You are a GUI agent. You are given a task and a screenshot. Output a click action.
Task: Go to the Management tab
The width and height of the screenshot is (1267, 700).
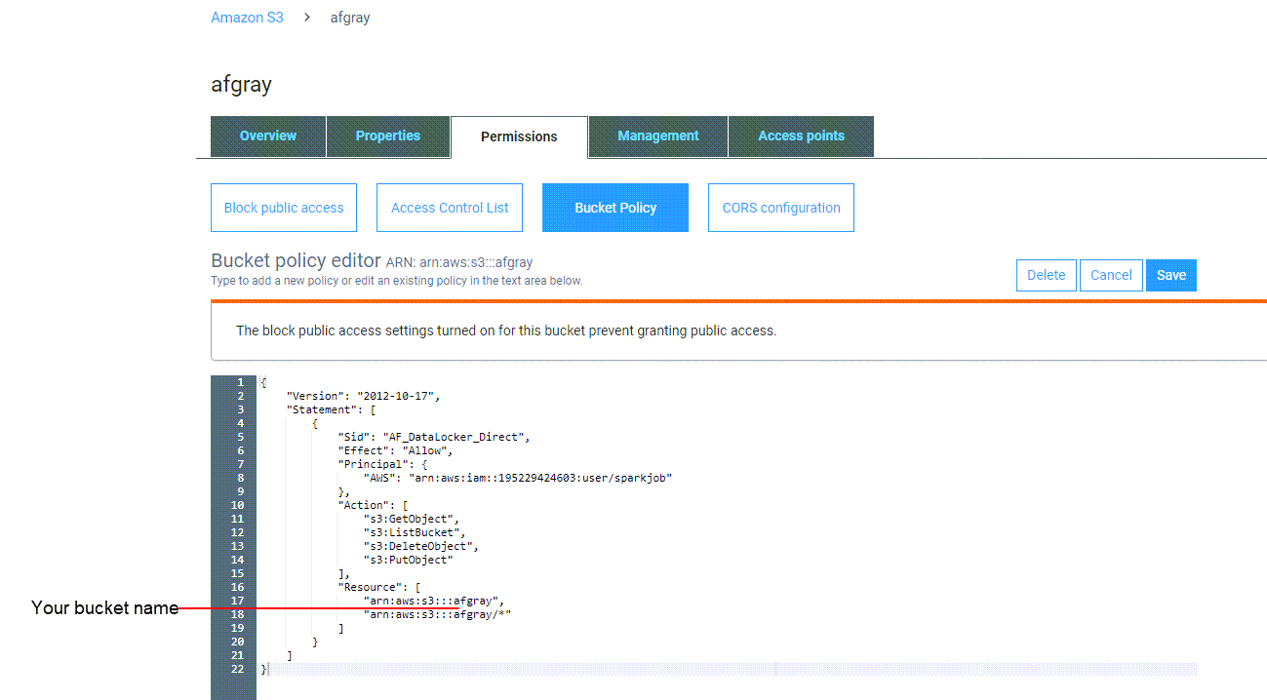657,136
